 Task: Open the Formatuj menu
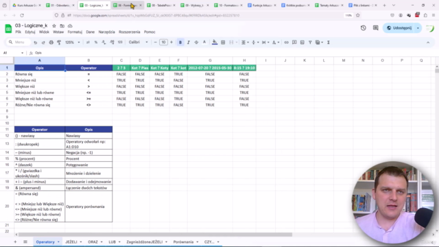tap(75, 32)
